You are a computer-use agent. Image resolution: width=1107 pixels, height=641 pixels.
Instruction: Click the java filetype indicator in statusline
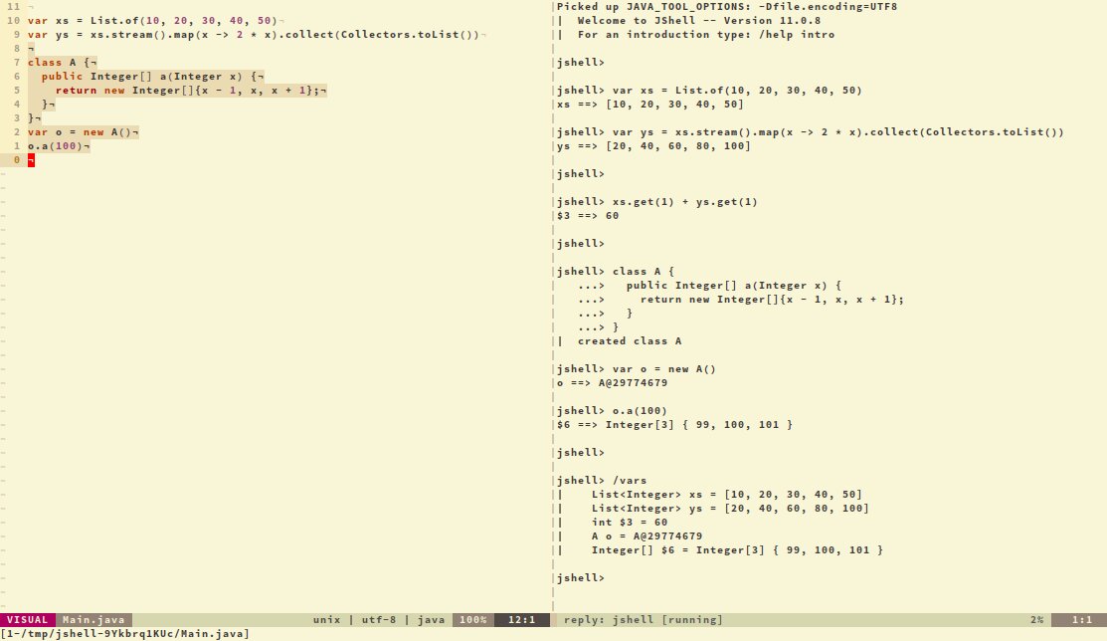click(x=432, y=619)
